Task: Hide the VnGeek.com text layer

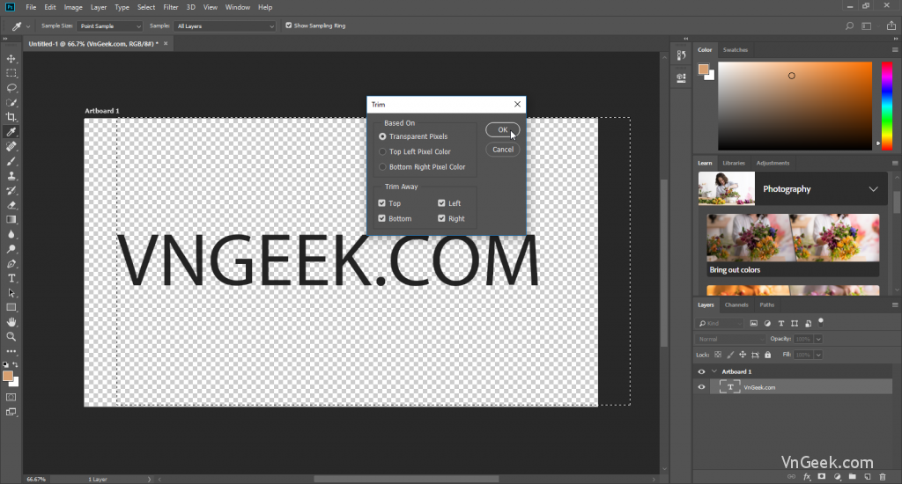Action: tap(701, 387)
